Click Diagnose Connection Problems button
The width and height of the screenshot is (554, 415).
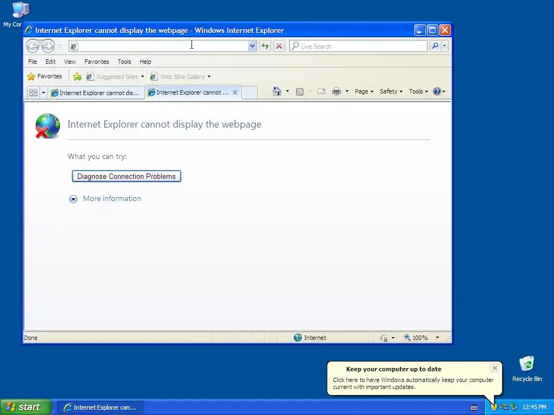tap(127, 176)
